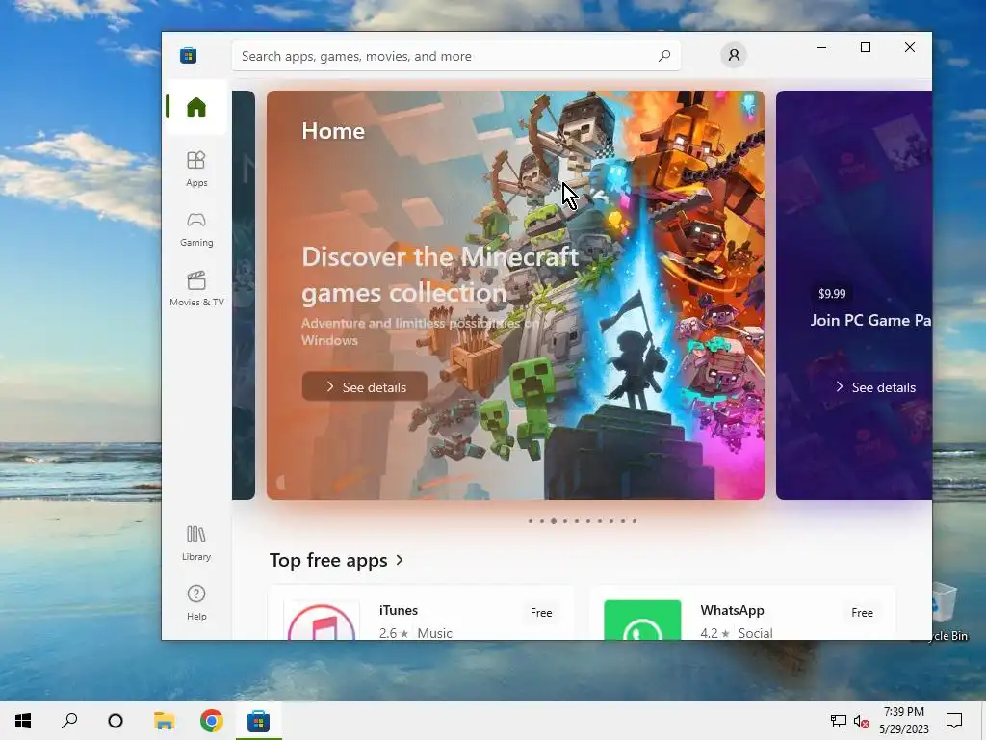Open Help from the sidebar
The image size is (986, 740).
tap(196, 603)
